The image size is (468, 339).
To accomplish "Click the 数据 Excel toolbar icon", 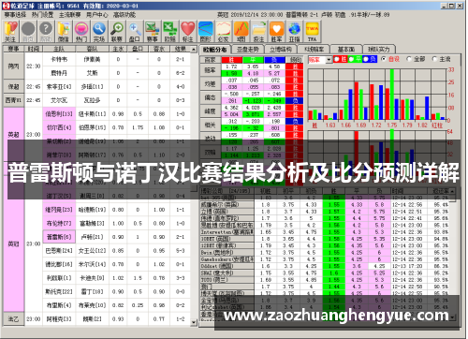I will (170, 31).
